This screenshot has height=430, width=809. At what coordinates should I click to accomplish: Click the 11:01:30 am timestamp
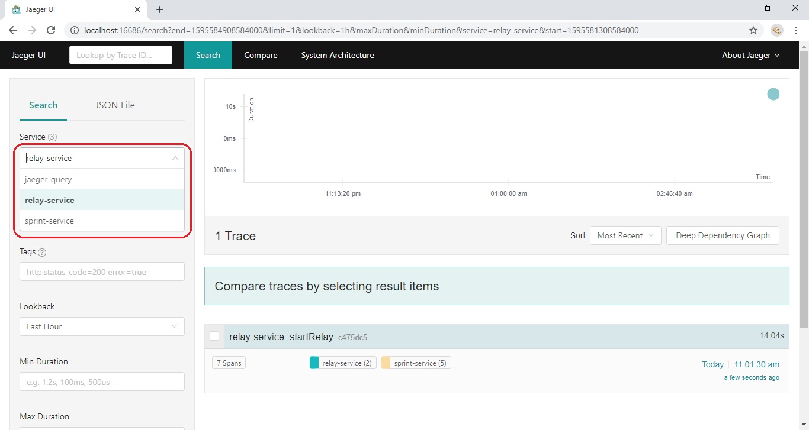coord(757,364)
